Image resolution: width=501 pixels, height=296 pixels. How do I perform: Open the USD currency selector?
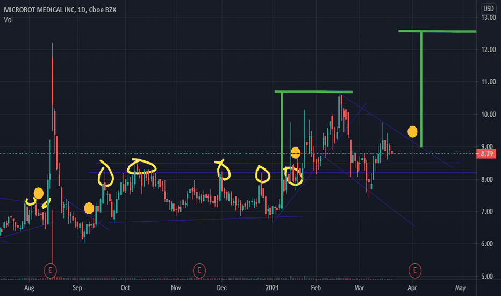tap(488, 9)
